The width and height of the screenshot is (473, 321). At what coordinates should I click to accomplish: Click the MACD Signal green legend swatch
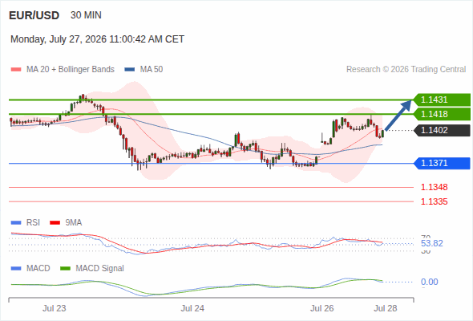point(65,269)
